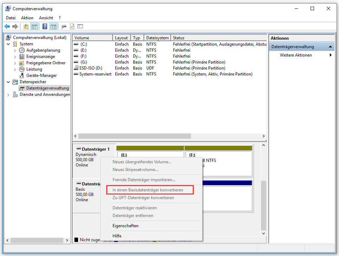Expand the Freigegebene Ordner node
The height and width of the screenshot is (256, 339).
pyautogui.click(x=15, y=63)
